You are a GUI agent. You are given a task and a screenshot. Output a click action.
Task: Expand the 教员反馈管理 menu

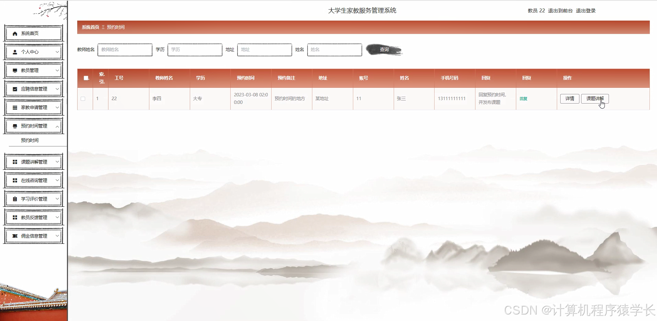[x=57, y=217]
